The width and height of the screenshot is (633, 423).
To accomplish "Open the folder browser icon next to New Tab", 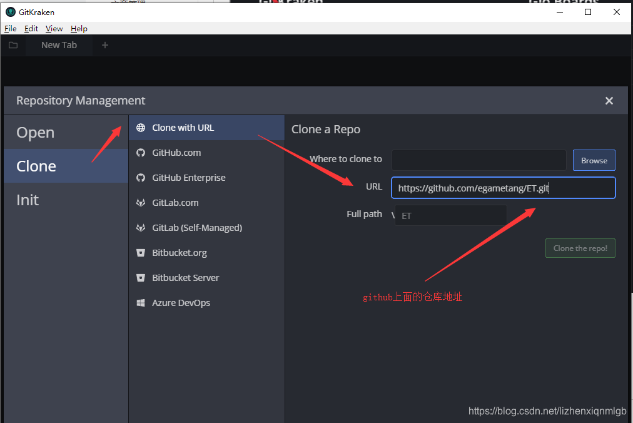I will (x=13, y=44).
